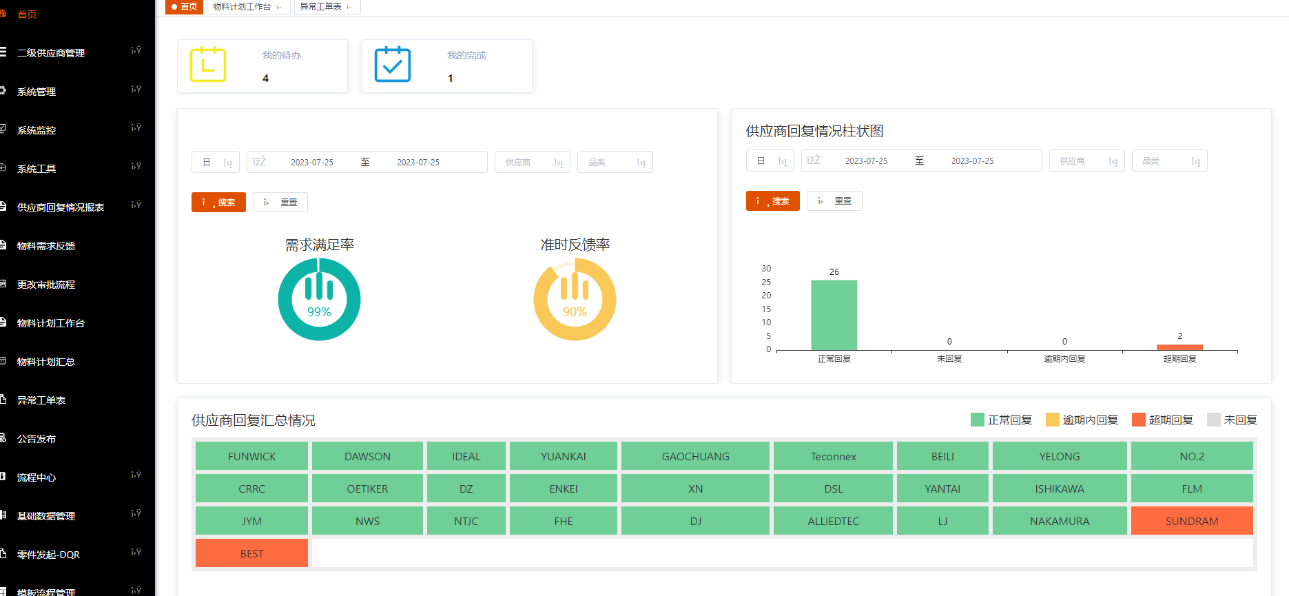Click the yellow 我的待办 calendar icon
Screen dimensions: 1289x596
[x=208, y=64]
